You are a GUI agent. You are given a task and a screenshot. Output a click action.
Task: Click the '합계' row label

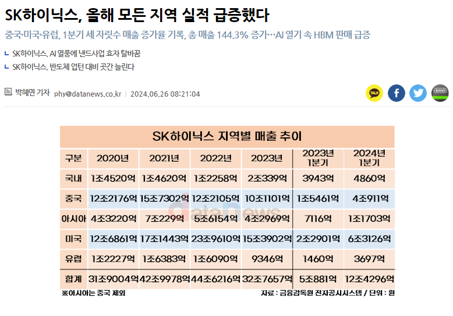click(73, 279)
